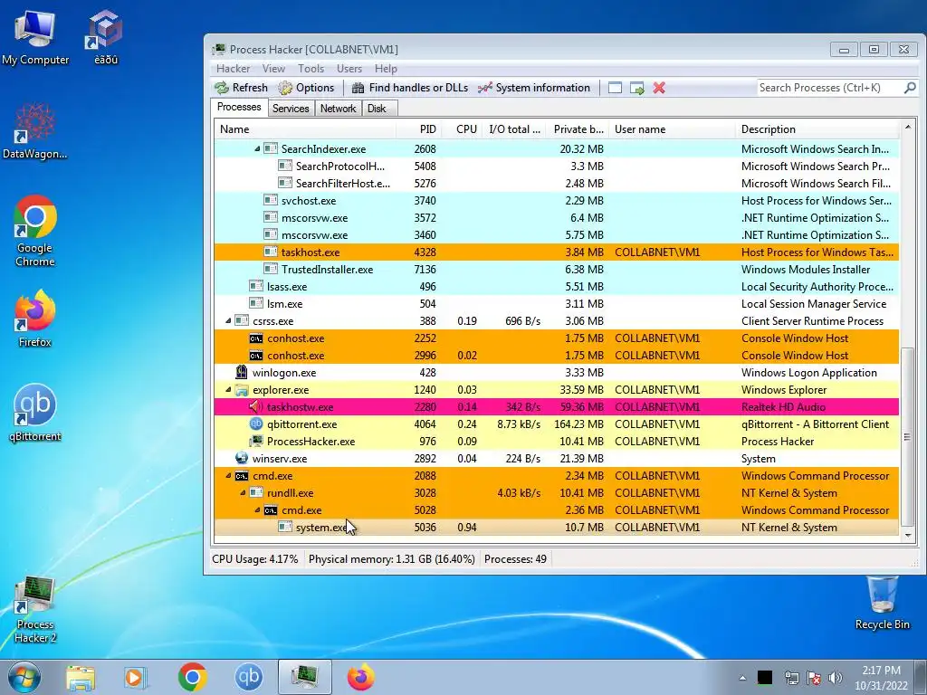Screen dimensions: 927x695
Task: Select the Processes tab
Action: tap(239, 107)
